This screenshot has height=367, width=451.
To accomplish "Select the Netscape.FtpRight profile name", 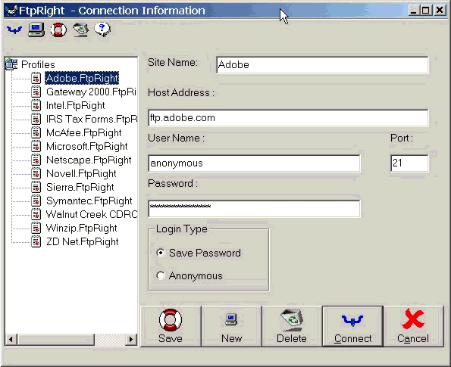I will tap(89, 160).
